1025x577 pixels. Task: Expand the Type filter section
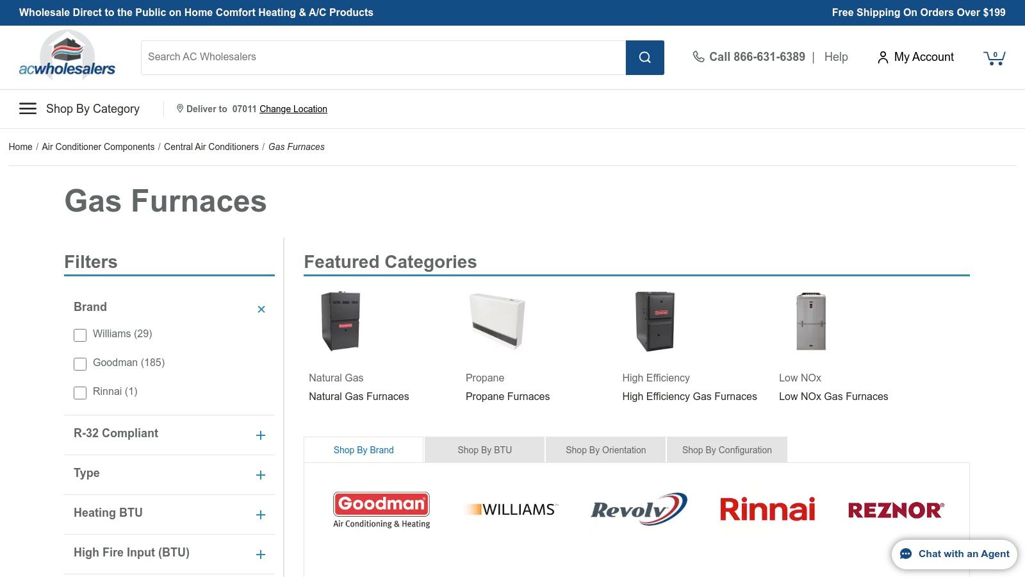pyautogui.click(x=260, y=475)
